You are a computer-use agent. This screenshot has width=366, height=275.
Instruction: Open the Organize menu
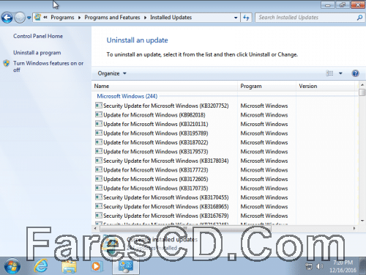[x=112, y=73]
